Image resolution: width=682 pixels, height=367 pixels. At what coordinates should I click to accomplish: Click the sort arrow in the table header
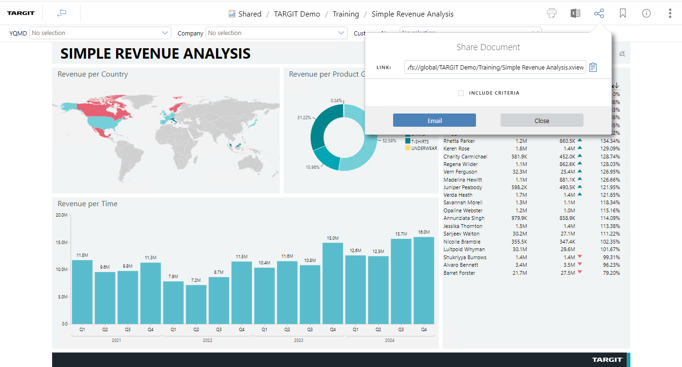[x=617, y=86]
